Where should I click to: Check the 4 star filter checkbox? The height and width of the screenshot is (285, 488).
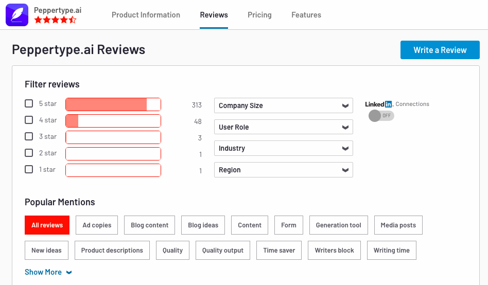point(29,120)
